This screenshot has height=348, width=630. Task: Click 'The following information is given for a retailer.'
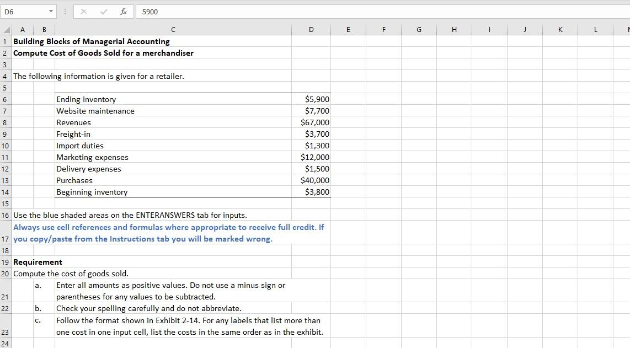99,76
